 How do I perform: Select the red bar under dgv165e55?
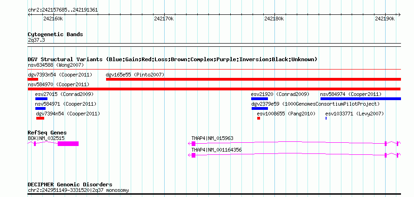(x=254, y=79)
